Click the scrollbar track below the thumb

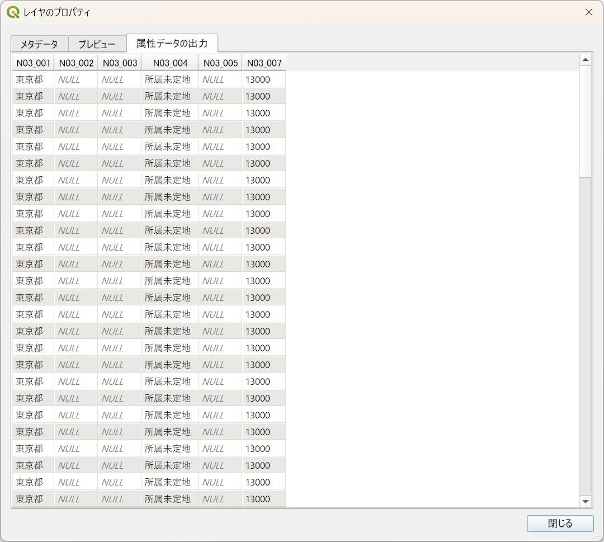click(x=586, y=337)
